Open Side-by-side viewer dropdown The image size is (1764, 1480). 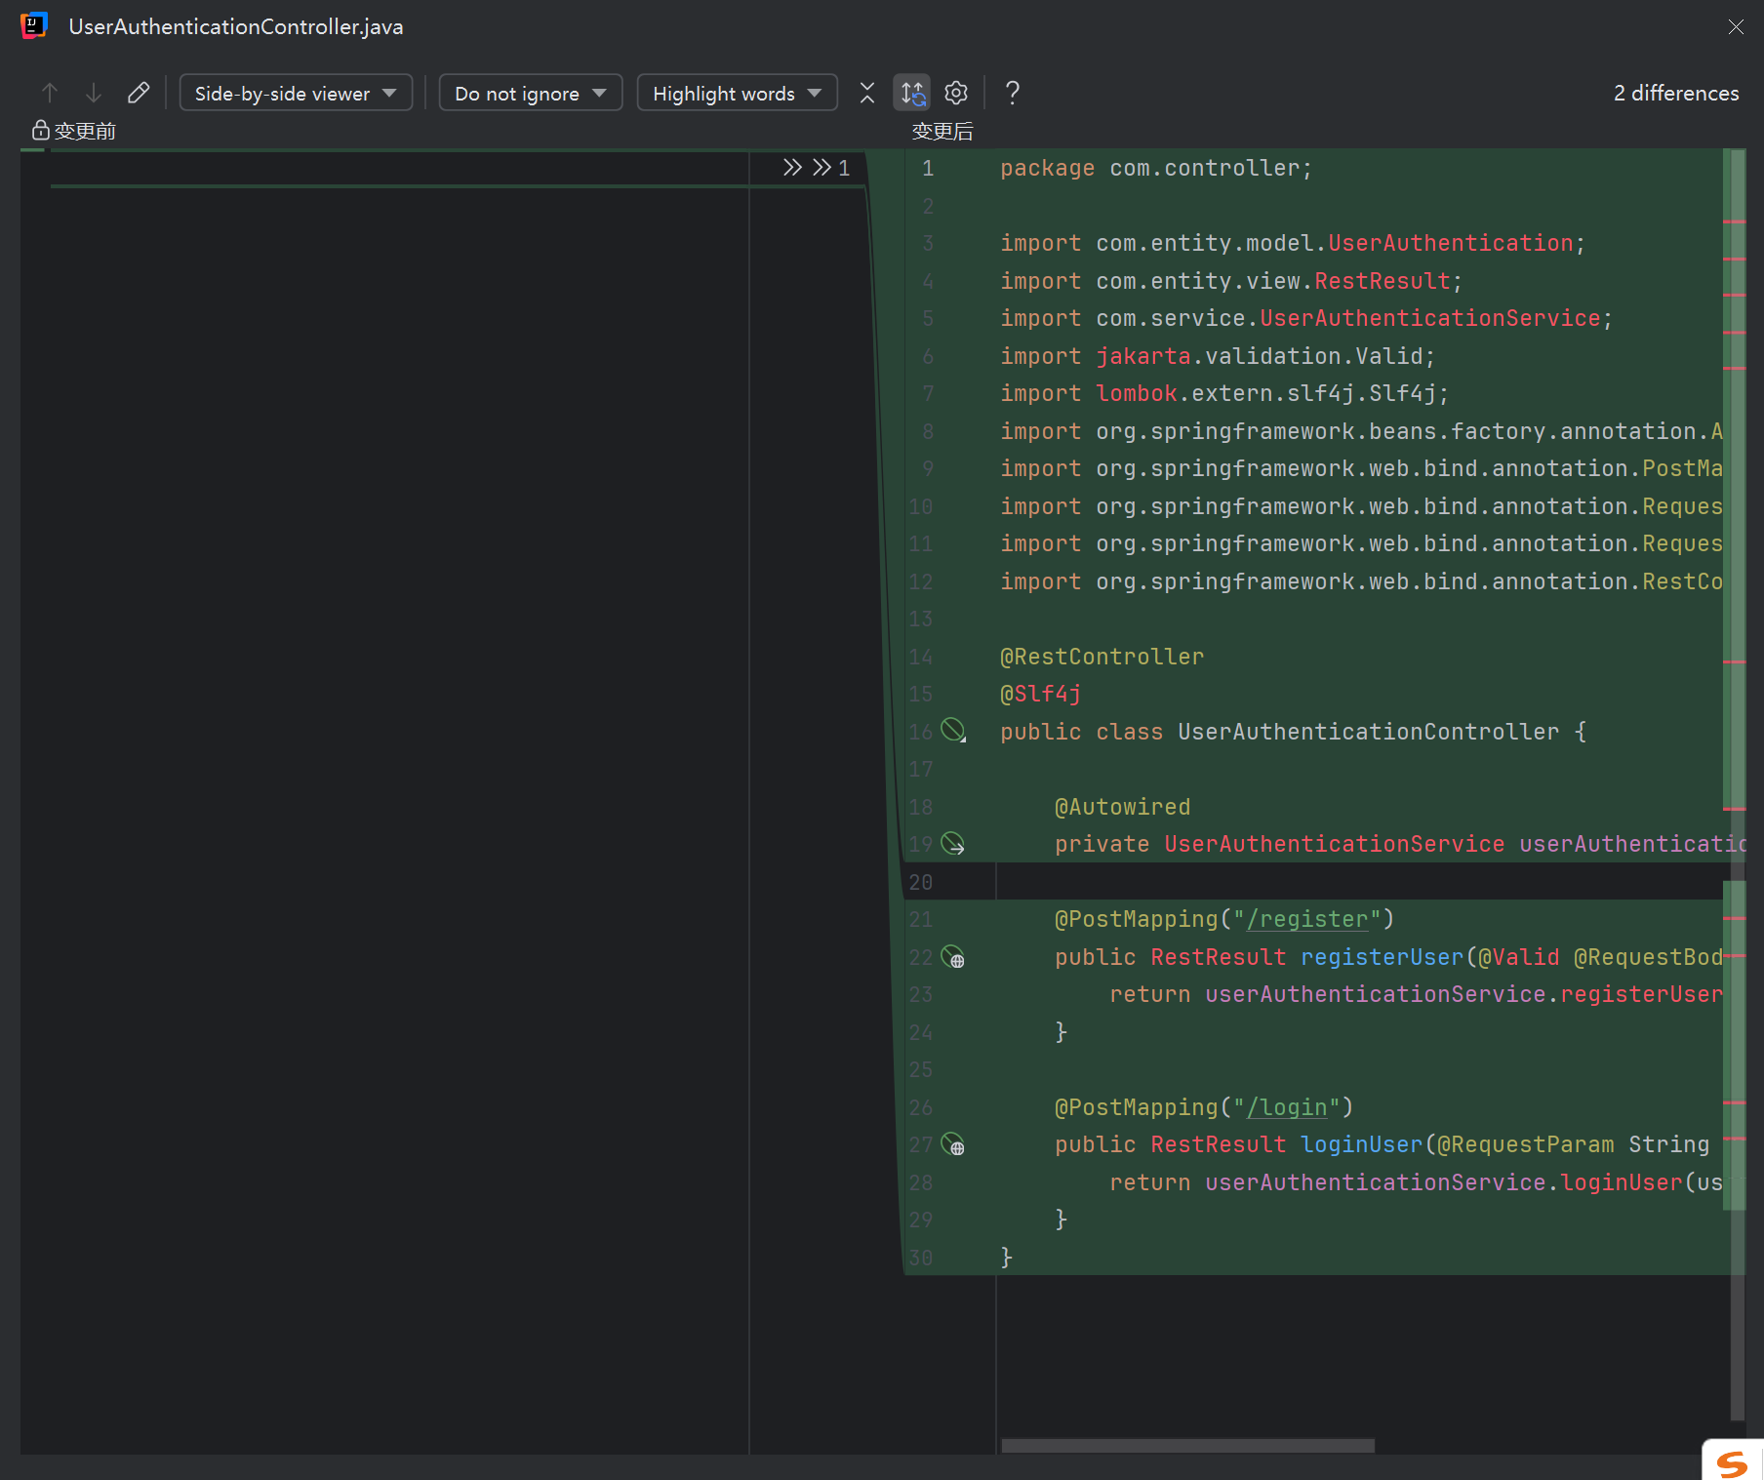coord(296,93)
